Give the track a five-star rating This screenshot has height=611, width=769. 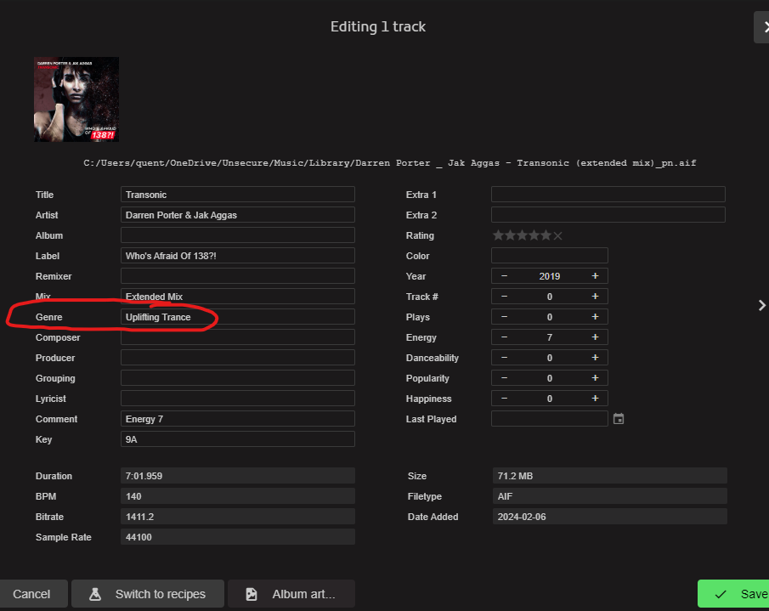(x=546, y=235)
